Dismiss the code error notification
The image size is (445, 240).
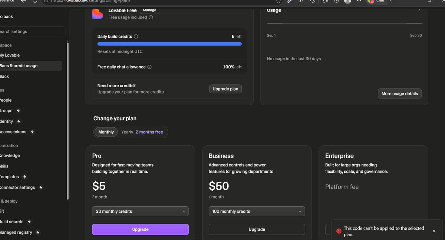[434, 231]
